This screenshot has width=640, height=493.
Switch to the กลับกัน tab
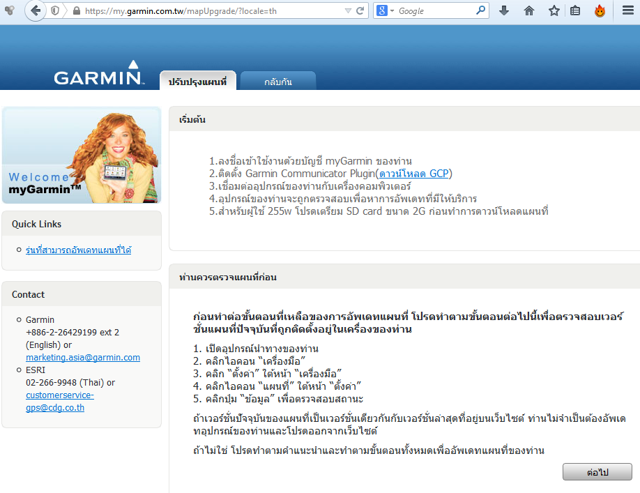278,81
